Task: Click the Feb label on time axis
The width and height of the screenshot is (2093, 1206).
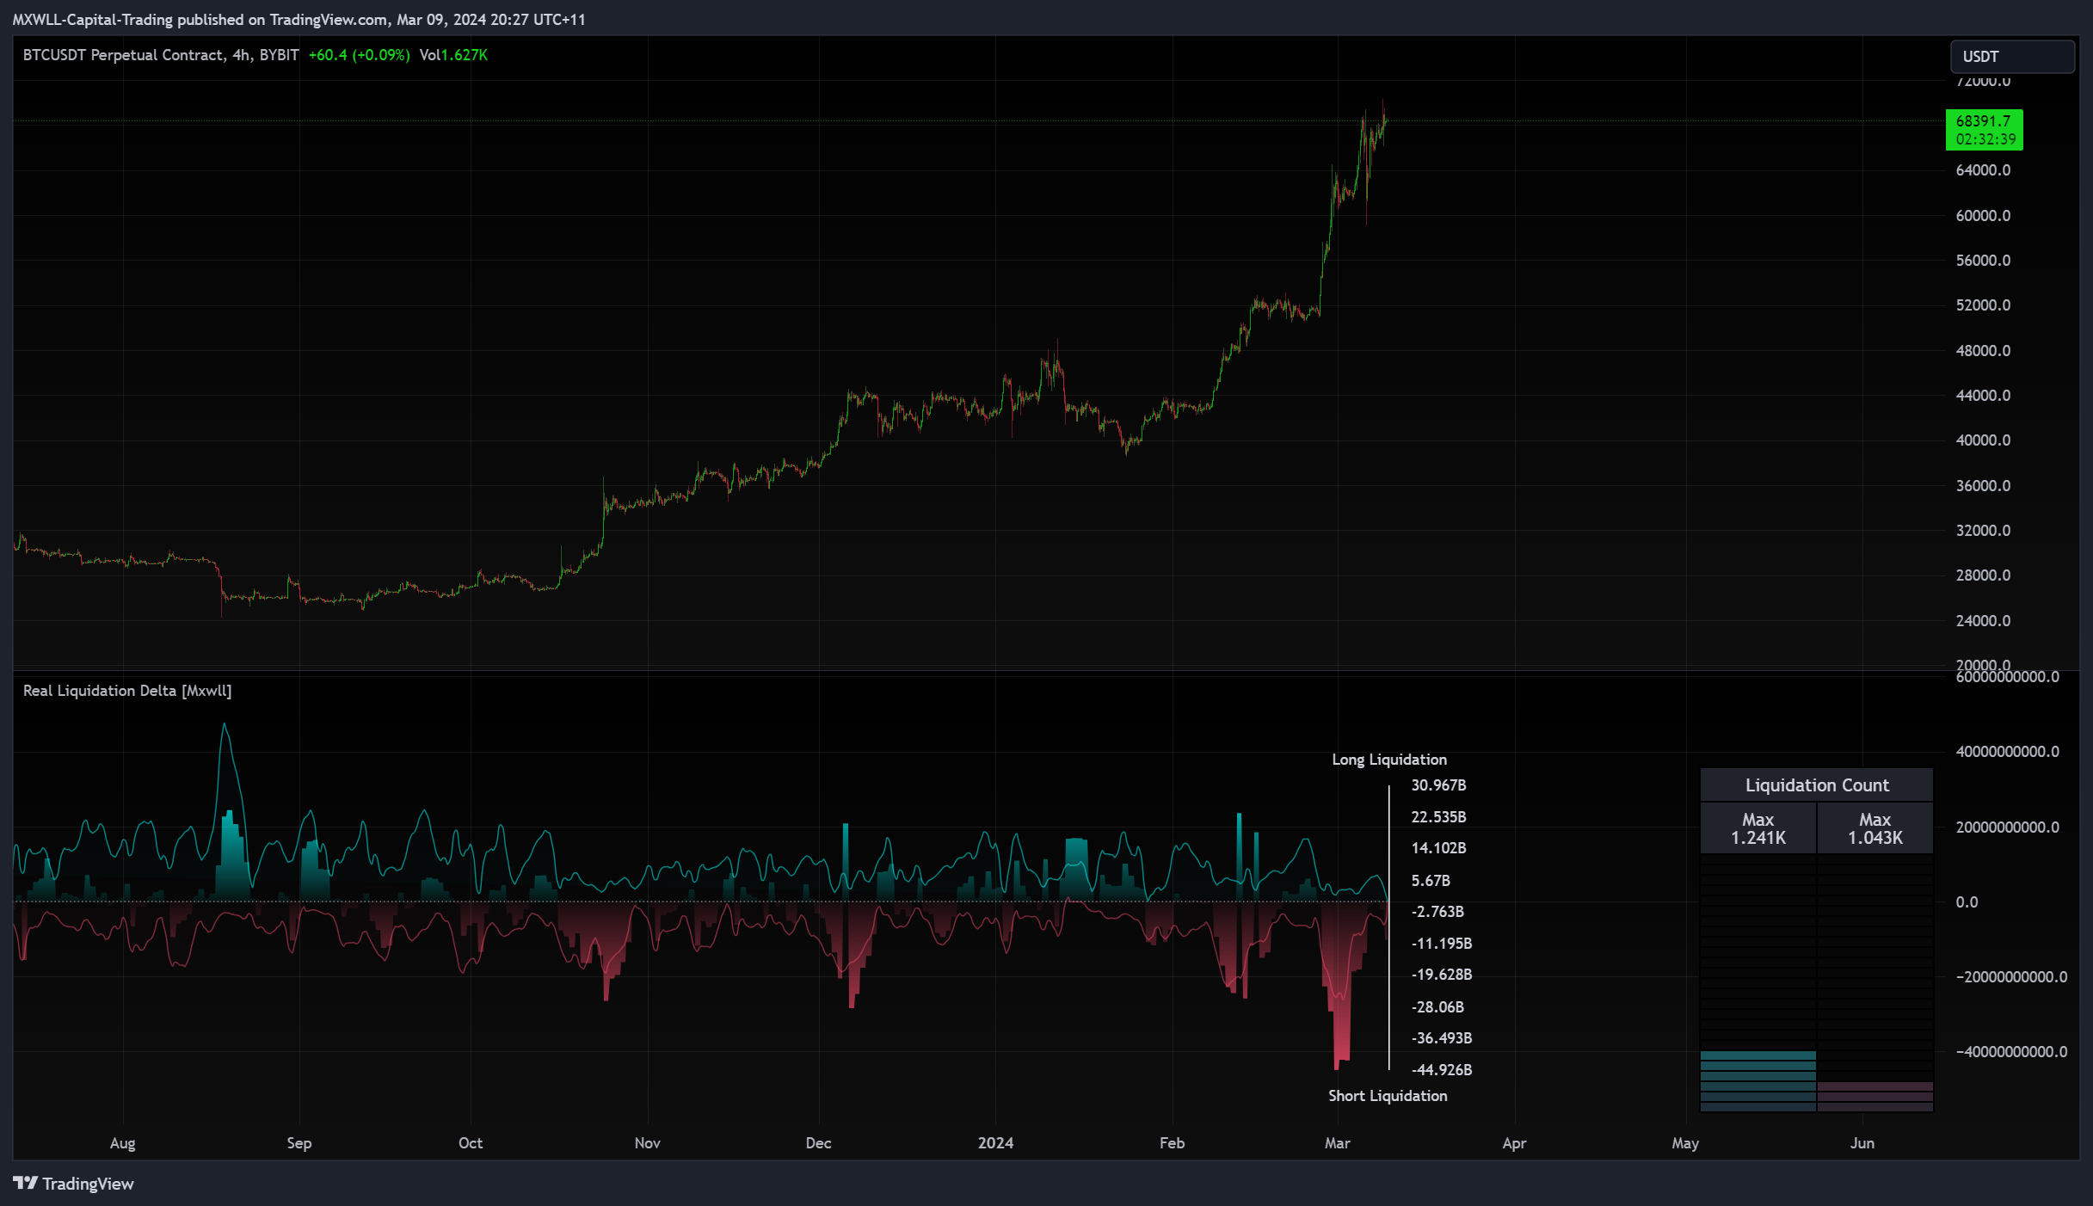Action: (1173, 1143)
